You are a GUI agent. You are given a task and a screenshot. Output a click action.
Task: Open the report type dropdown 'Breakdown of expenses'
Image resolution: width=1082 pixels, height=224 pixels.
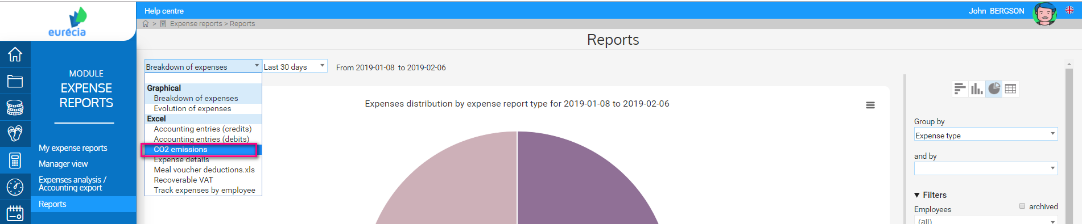point(203,66)
